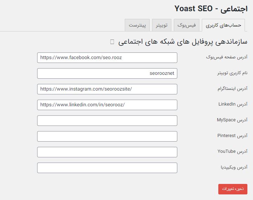Click the آدرس Pinterest label

tap(233, 136)
